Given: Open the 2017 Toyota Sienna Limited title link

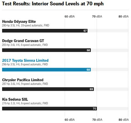Looking at the screenshot, I should (25, 61).
